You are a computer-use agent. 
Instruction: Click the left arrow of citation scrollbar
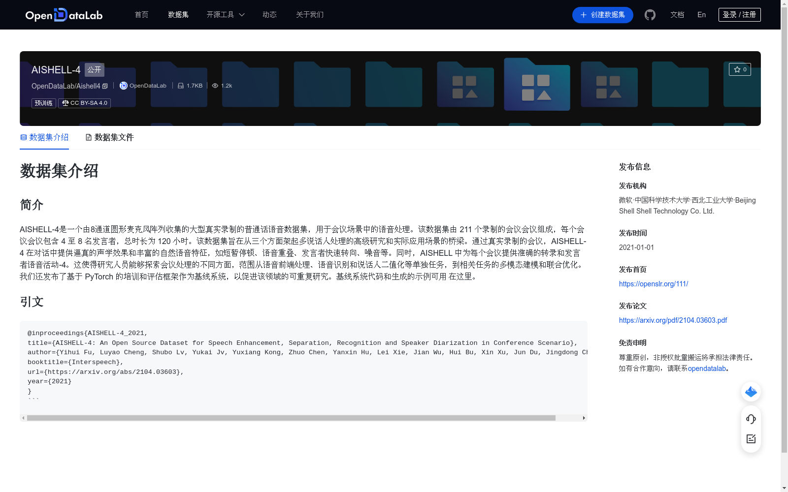pos(23,418)
